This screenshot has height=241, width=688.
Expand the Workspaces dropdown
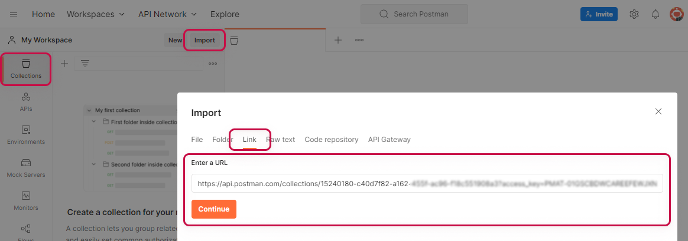coord(96,14)
